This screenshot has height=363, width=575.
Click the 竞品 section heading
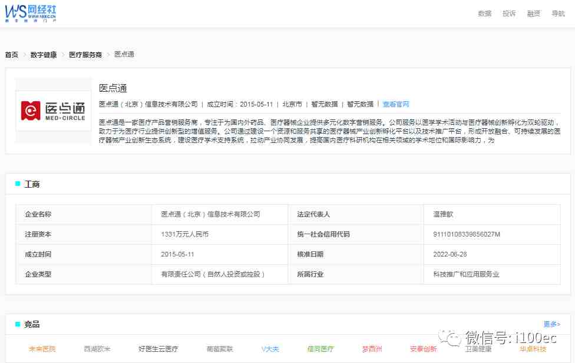(x=32, y=324)
